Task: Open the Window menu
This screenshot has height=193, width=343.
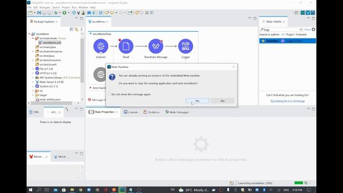Action: point(83,8)
